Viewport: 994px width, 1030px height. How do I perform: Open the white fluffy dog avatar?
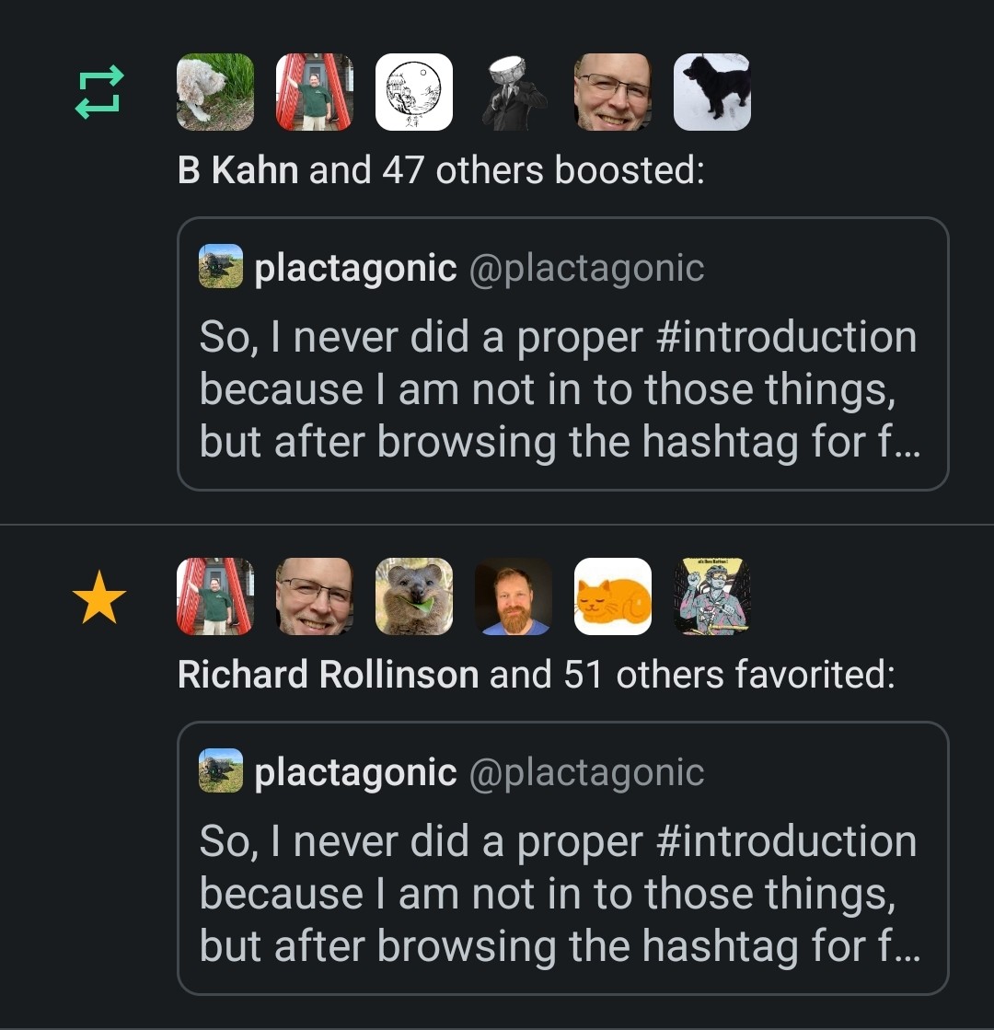pyautogui.click(x=215, y=92)
